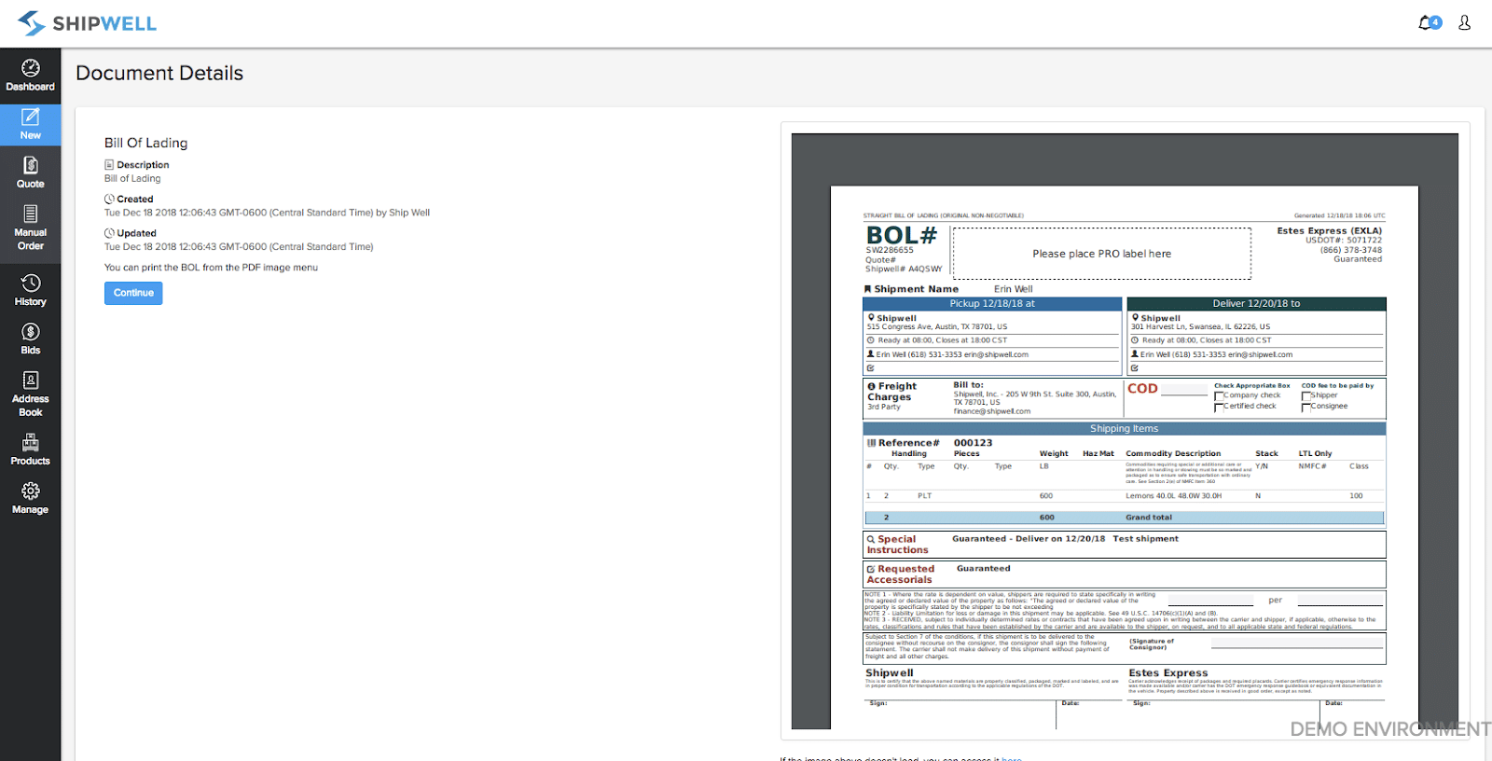The height and width of the screenshot is (761, 1492).
Task: Click the Lemons commodity description row
Action: (1125, 496)
